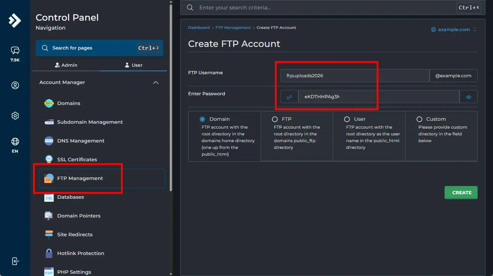Collapse the Account Manager section chevron

click(156, 82)
